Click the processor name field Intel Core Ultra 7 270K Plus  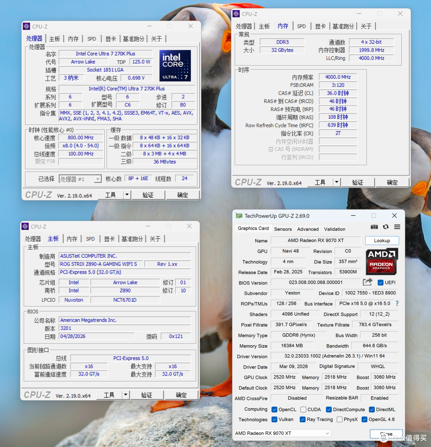point(105,54)
